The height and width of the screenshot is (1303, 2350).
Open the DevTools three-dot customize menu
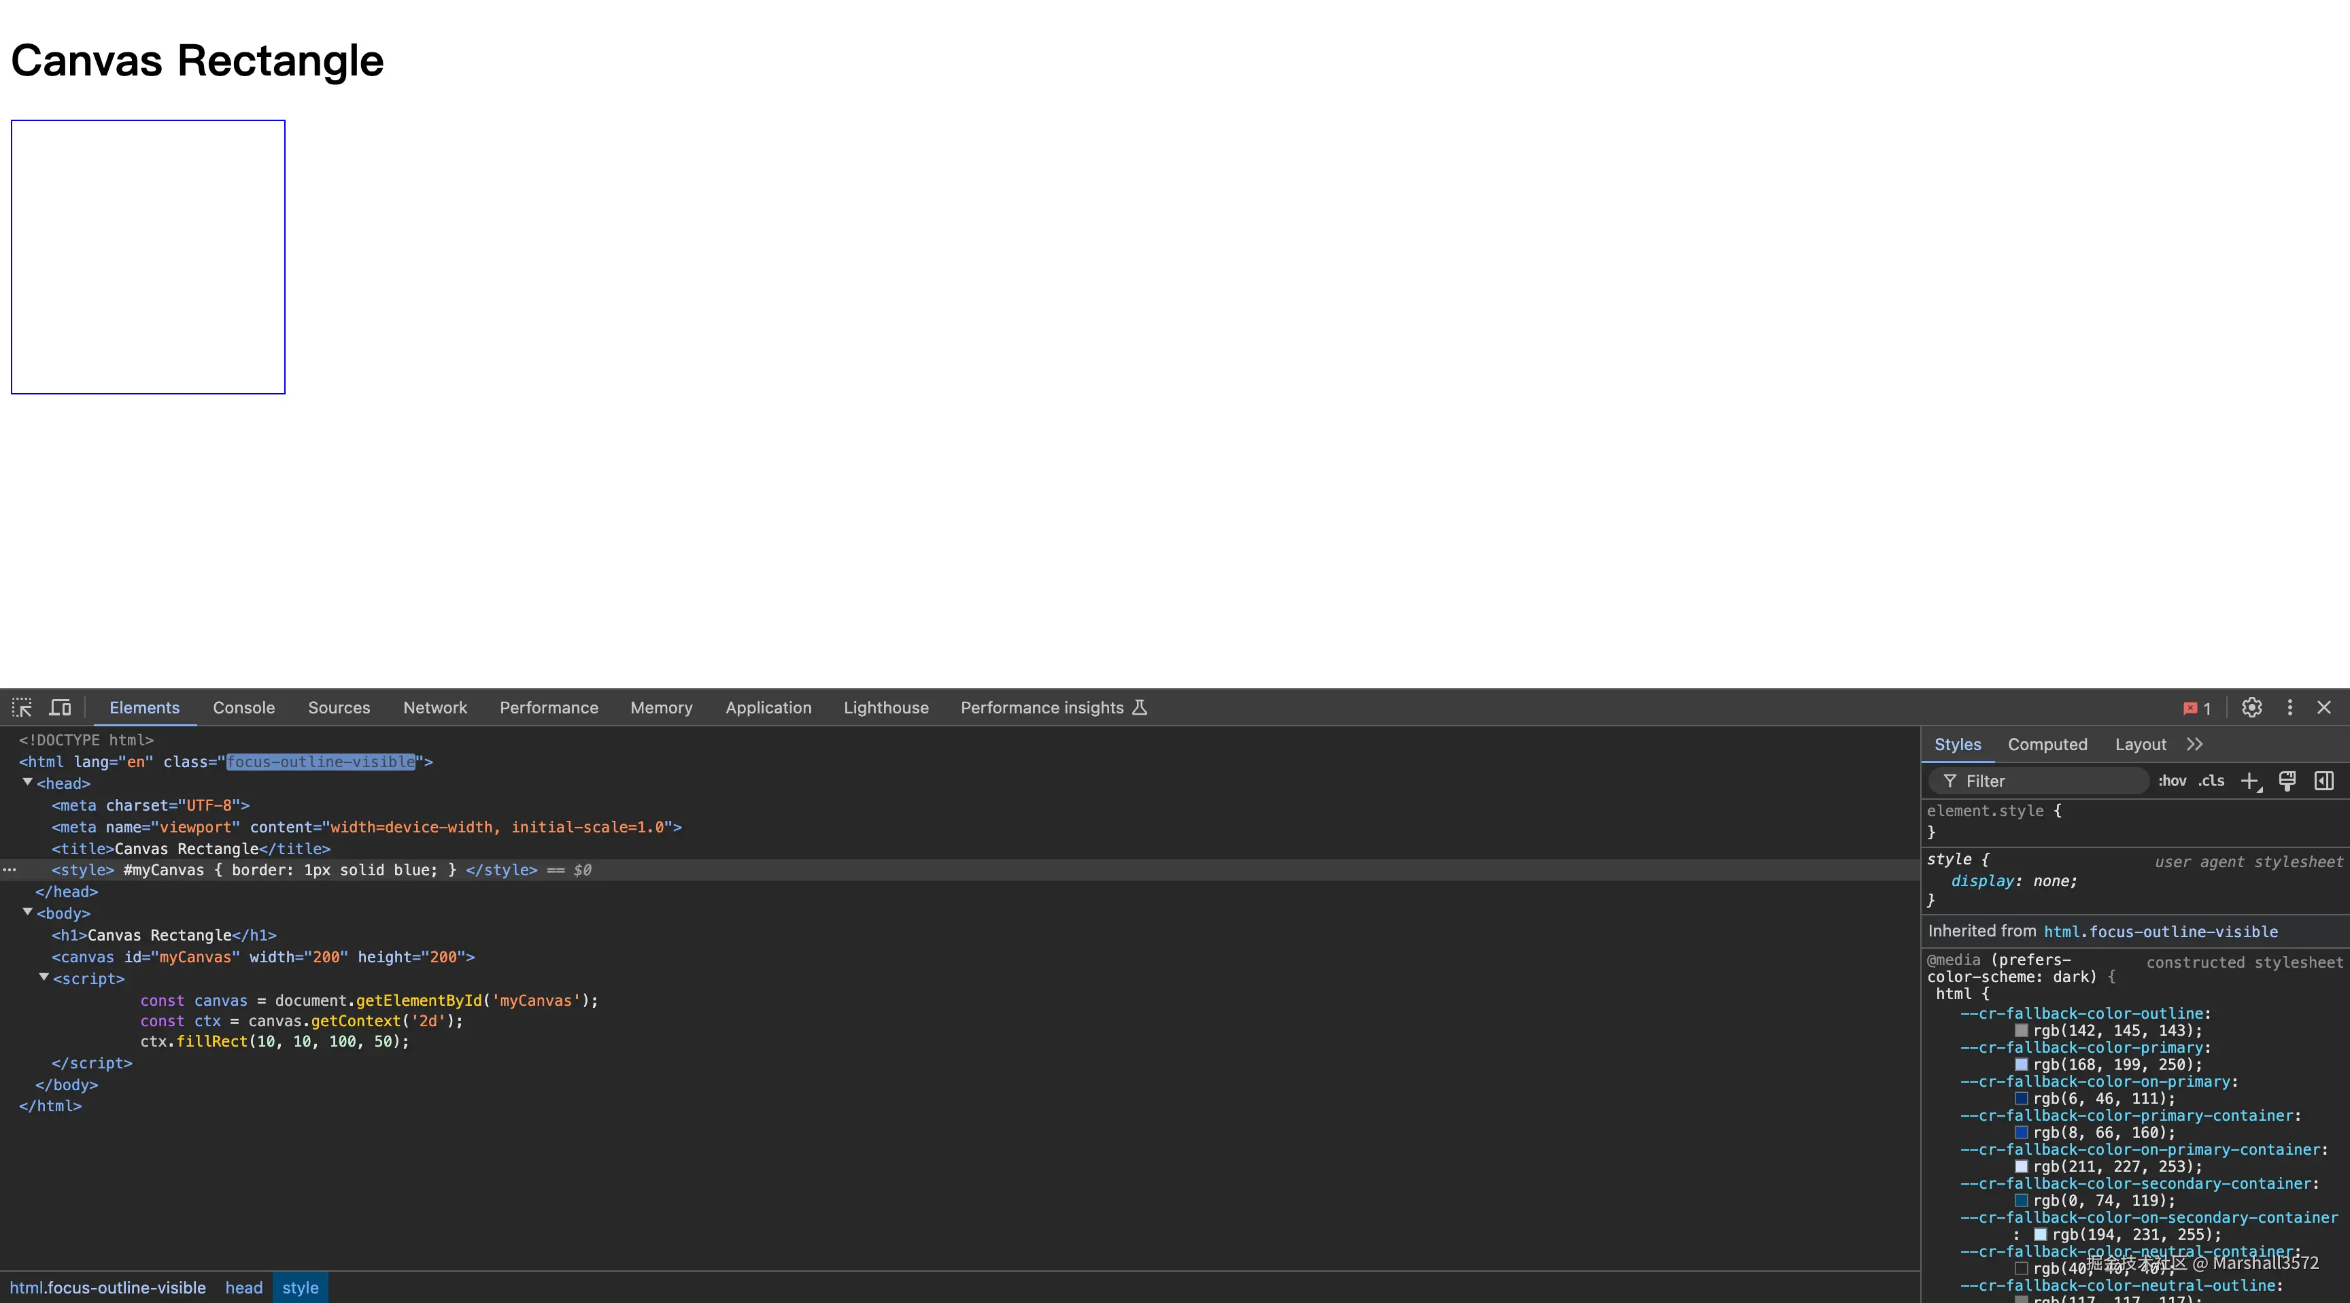[2289, 707]
